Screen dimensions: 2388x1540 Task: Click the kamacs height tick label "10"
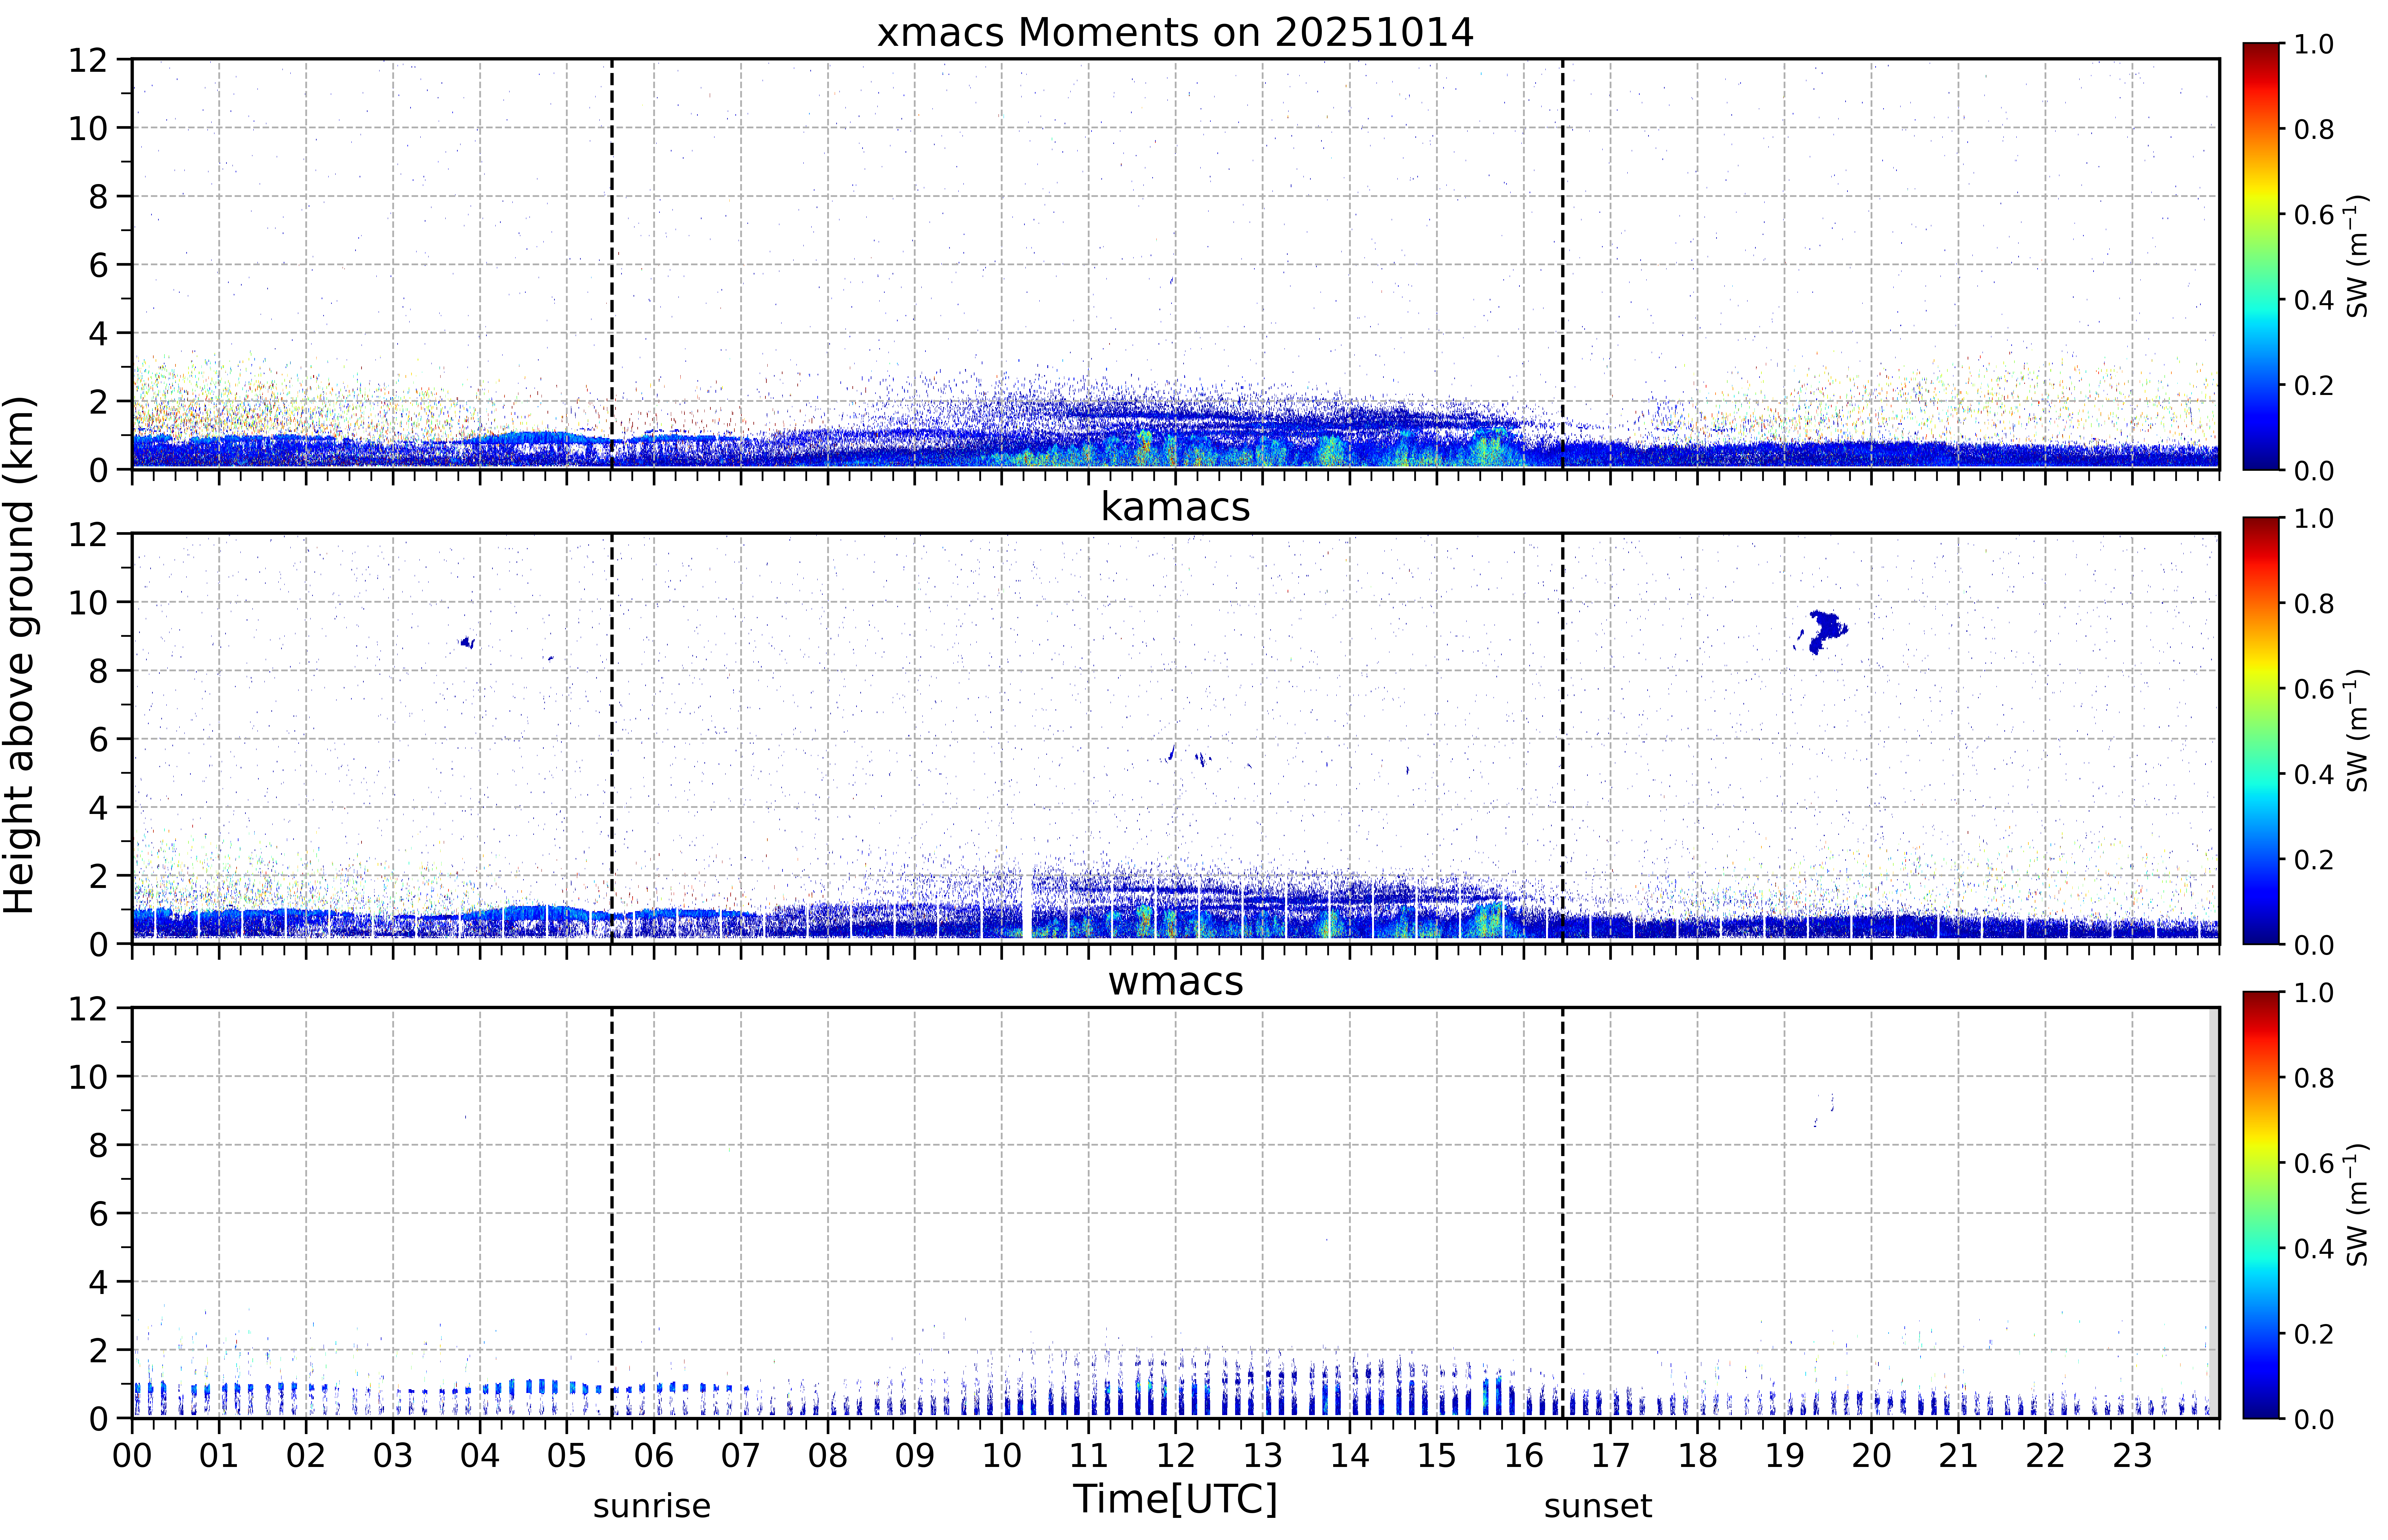tap(88, 602)
